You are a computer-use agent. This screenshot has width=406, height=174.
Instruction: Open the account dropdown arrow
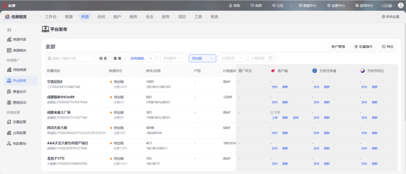[x=395, y=5]
